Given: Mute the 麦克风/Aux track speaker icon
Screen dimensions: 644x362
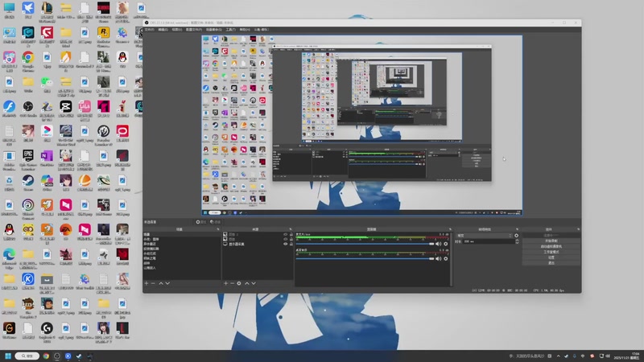Looking at the screenshot, I should click(438, 244).
